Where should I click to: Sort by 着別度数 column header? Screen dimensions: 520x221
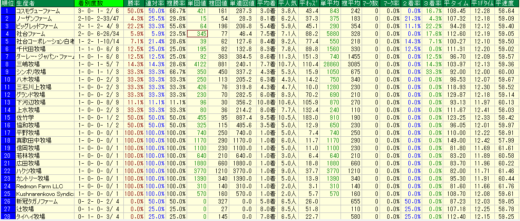point(100,4)
